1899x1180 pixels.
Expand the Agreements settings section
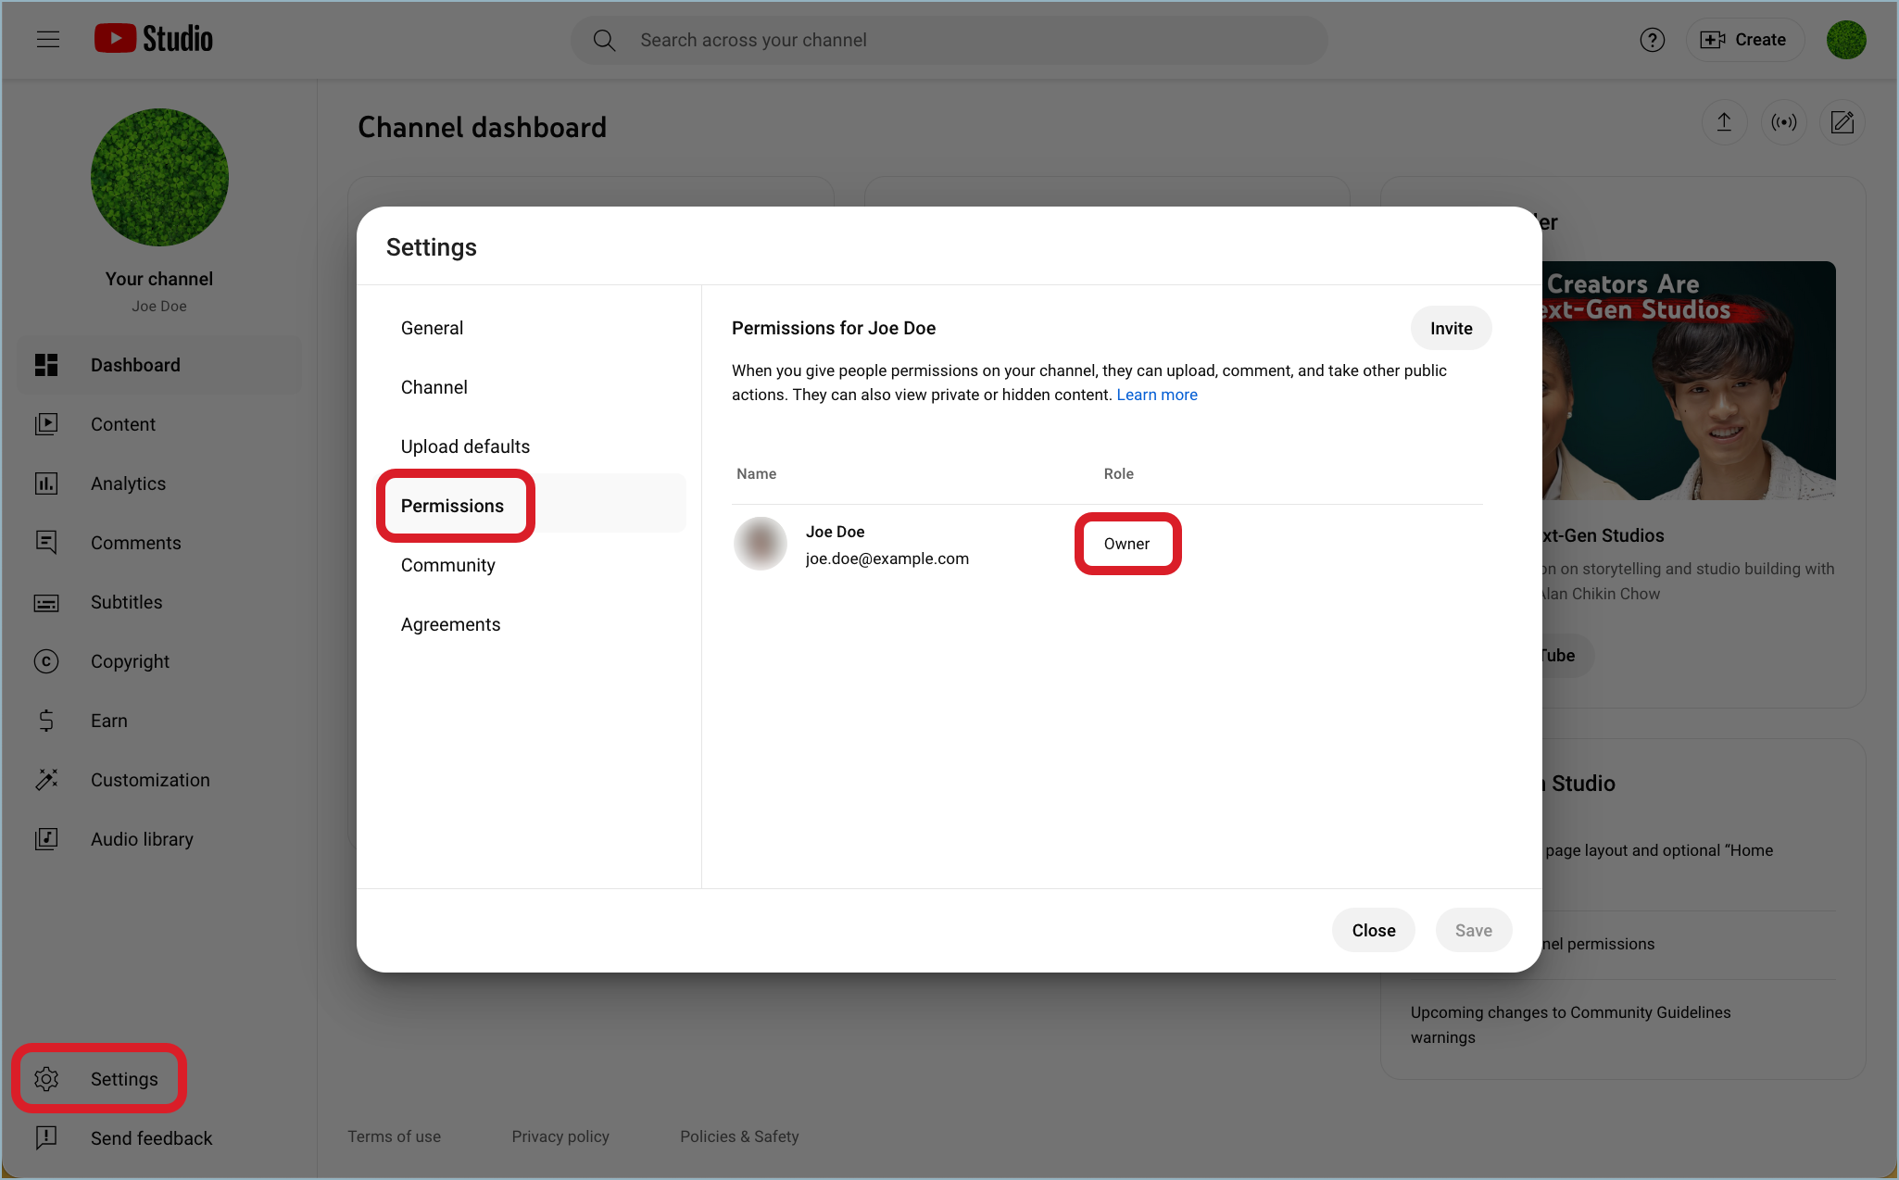(x=450, y=624)
